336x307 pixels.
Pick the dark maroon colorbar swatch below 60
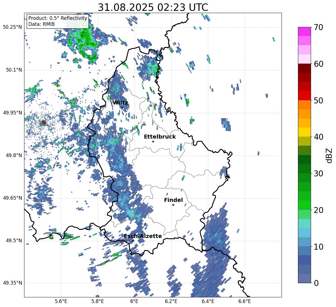[304, 68]
